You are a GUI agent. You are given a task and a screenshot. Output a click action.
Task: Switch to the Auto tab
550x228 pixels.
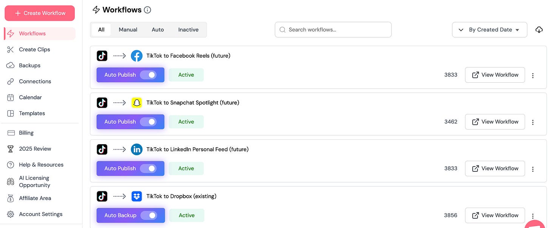pyautogui.click(x=158, y=29)
